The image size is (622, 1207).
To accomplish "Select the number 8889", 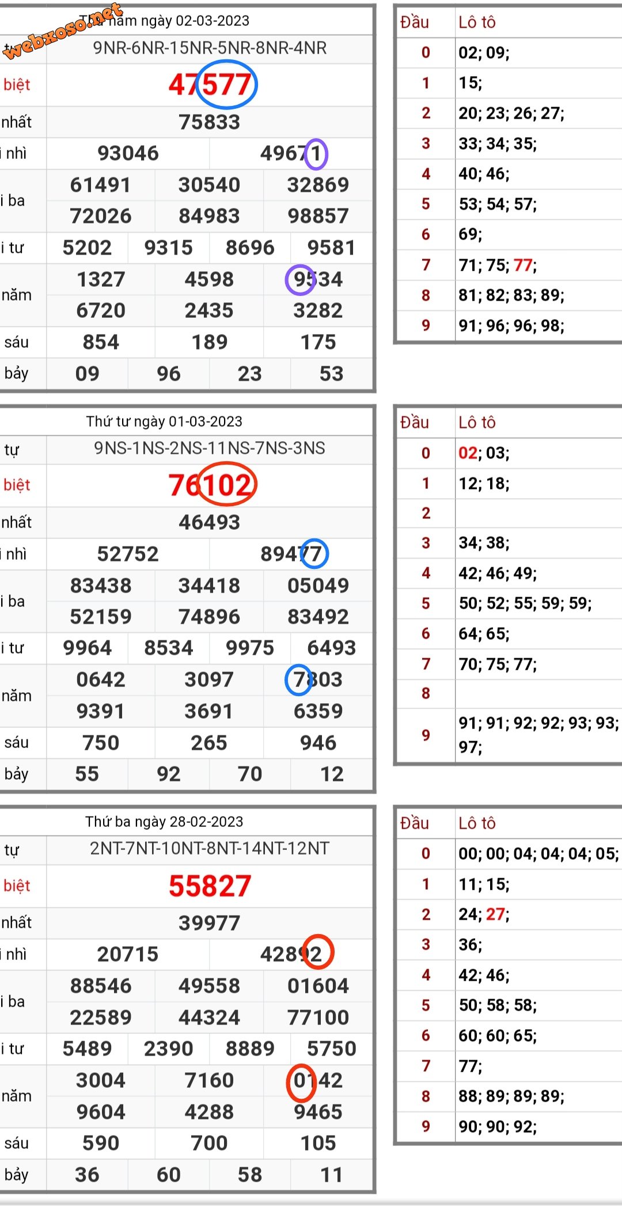I will (250, 1049).
